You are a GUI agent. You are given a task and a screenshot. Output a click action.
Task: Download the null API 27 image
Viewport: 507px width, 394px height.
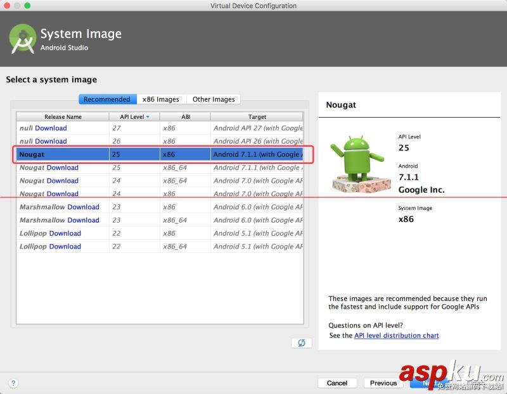50,128
